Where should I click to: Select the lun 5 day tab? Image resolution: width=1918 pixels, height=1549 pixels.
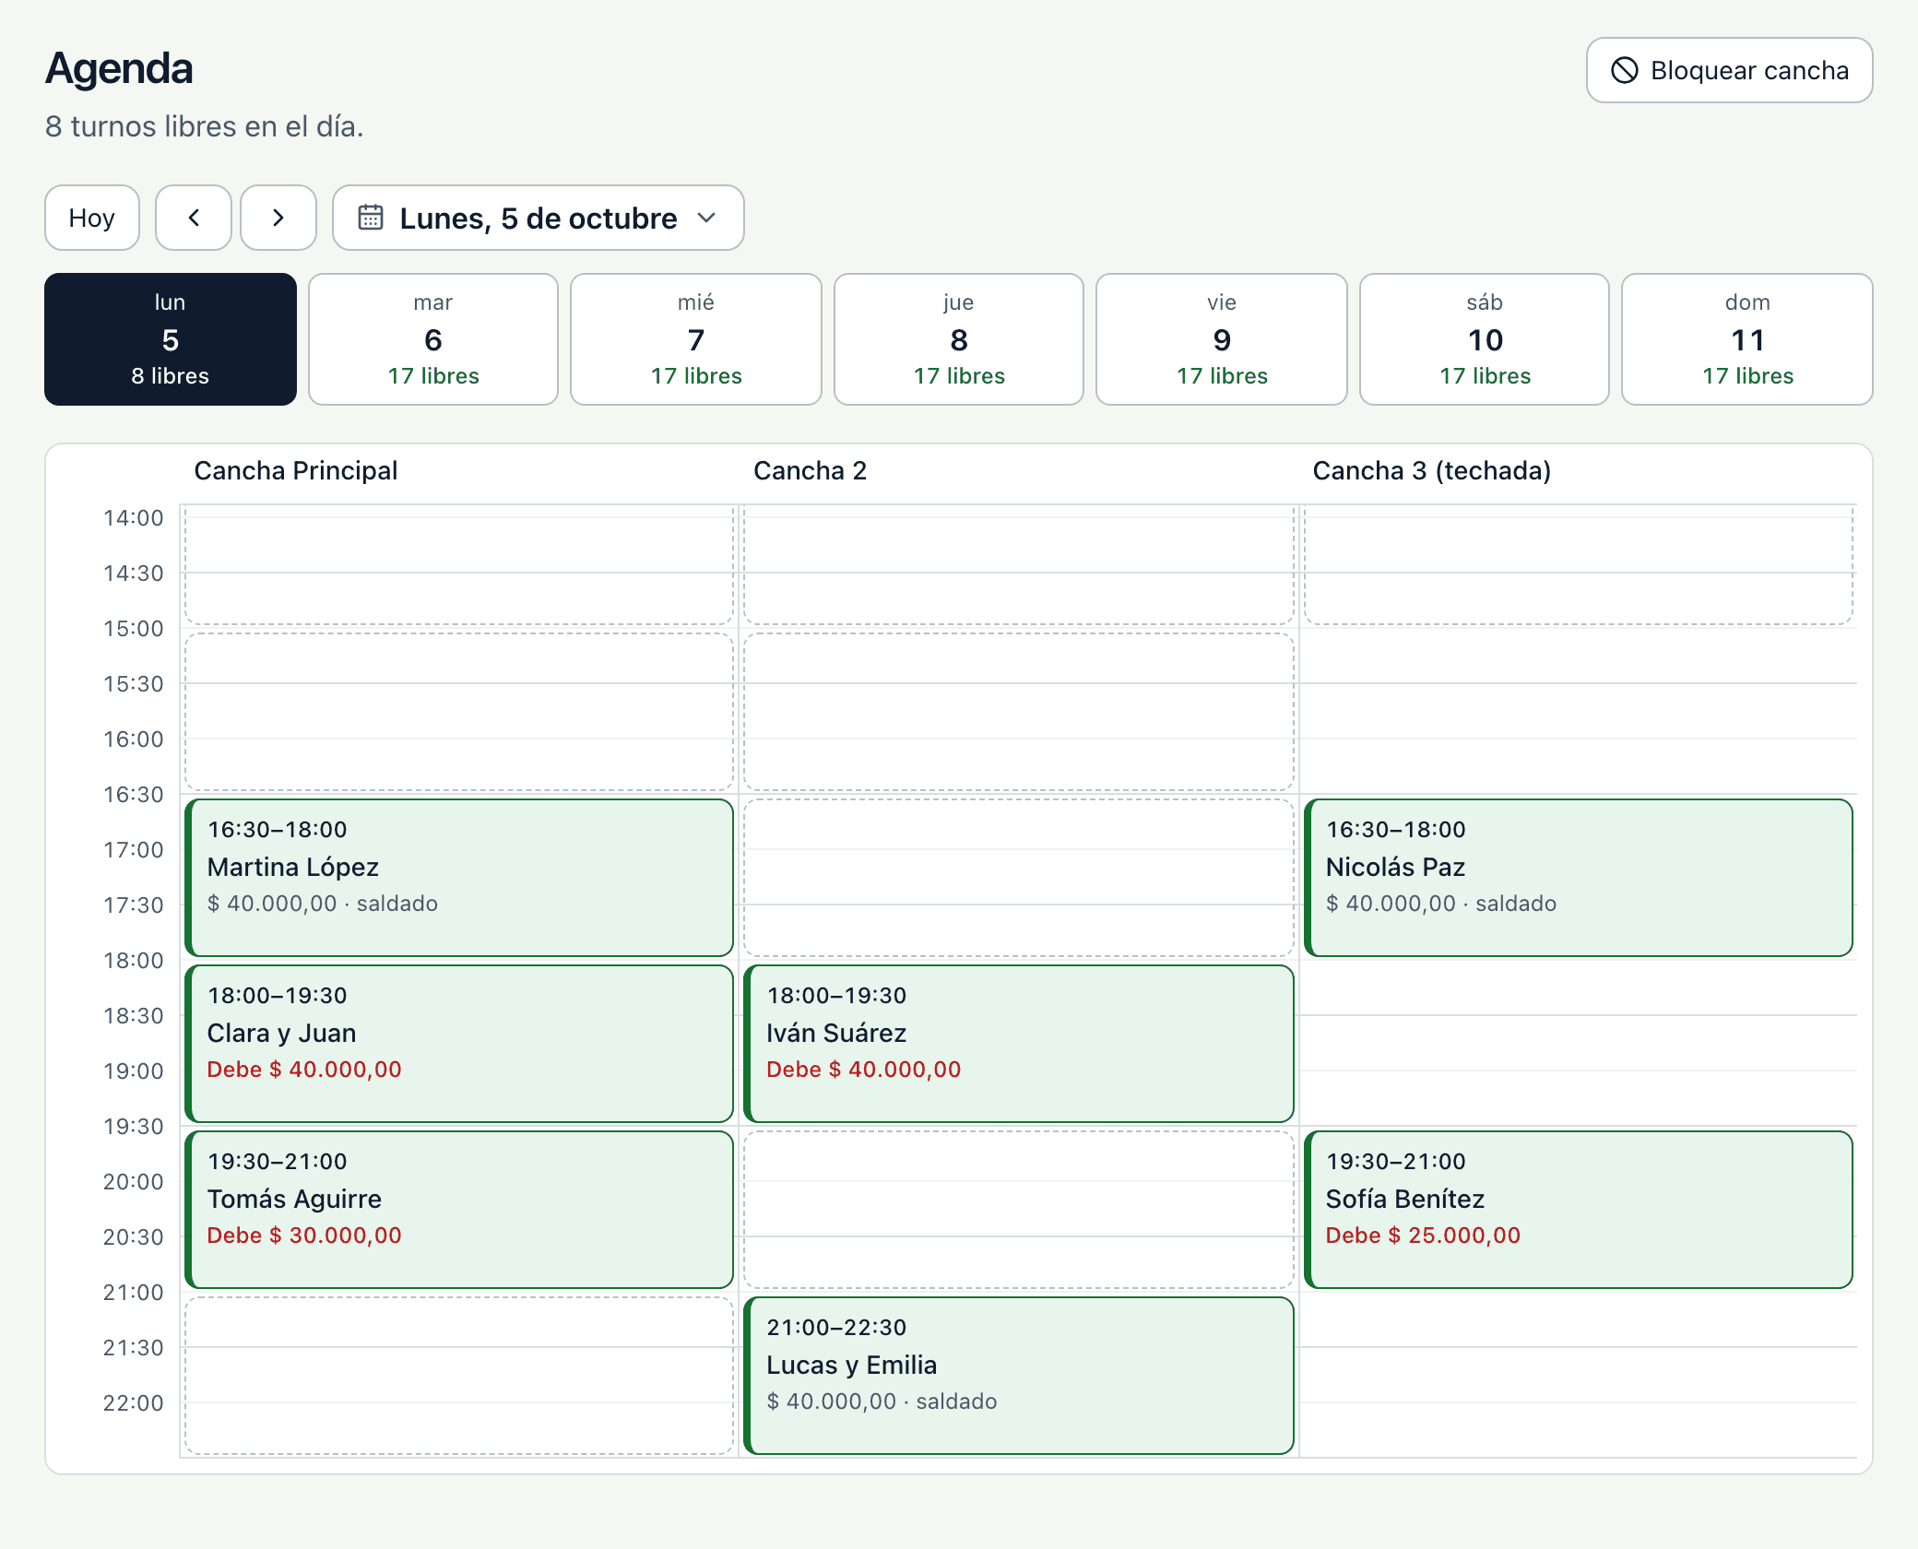(171, 339)
